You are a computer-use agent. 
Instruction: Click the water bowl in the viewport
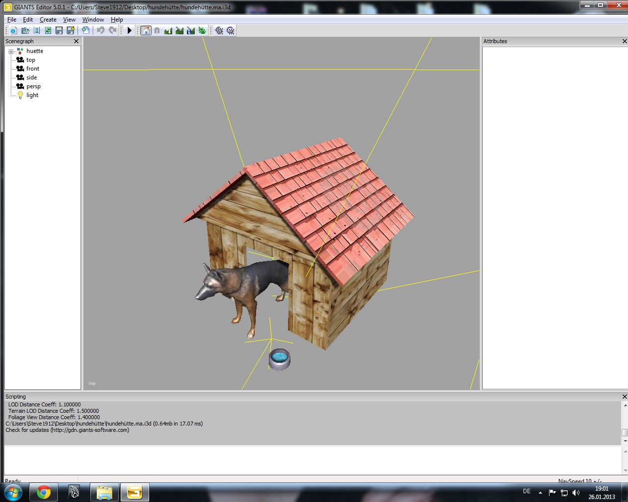tap(280, 359)
